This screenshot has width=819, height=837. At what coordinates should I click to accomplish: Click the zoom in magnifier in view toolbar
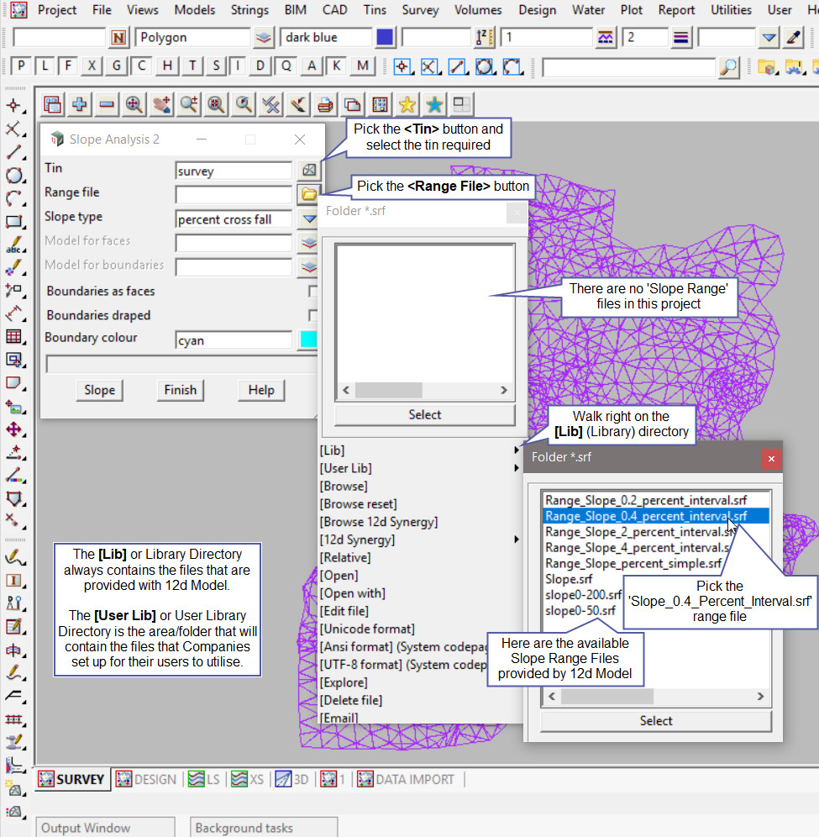point(134,104)
